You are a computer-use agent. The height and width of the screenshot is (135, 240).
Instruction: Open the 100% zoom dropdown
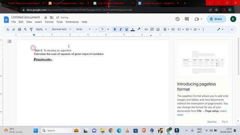tap(41, 29)
